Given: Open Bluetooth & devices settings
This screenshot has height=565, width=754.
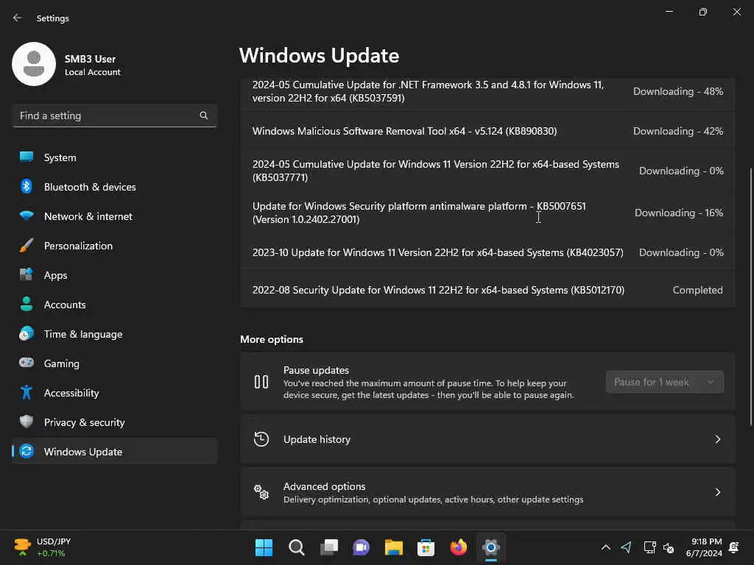Looking at the screenshot, I should pos(114,187).
